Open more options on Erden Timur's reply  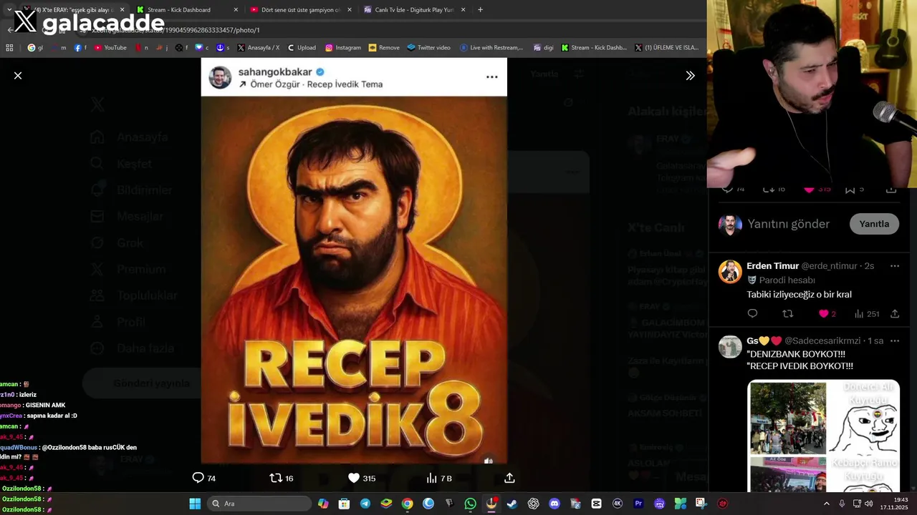(x=894, y=266)
